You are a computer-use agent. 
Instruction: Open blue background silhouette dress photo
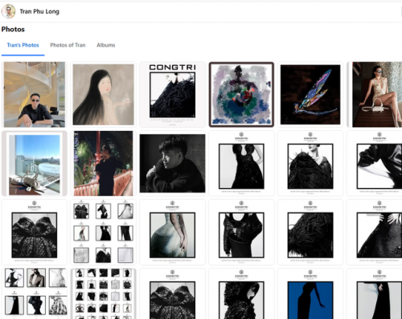pos(310,294)
